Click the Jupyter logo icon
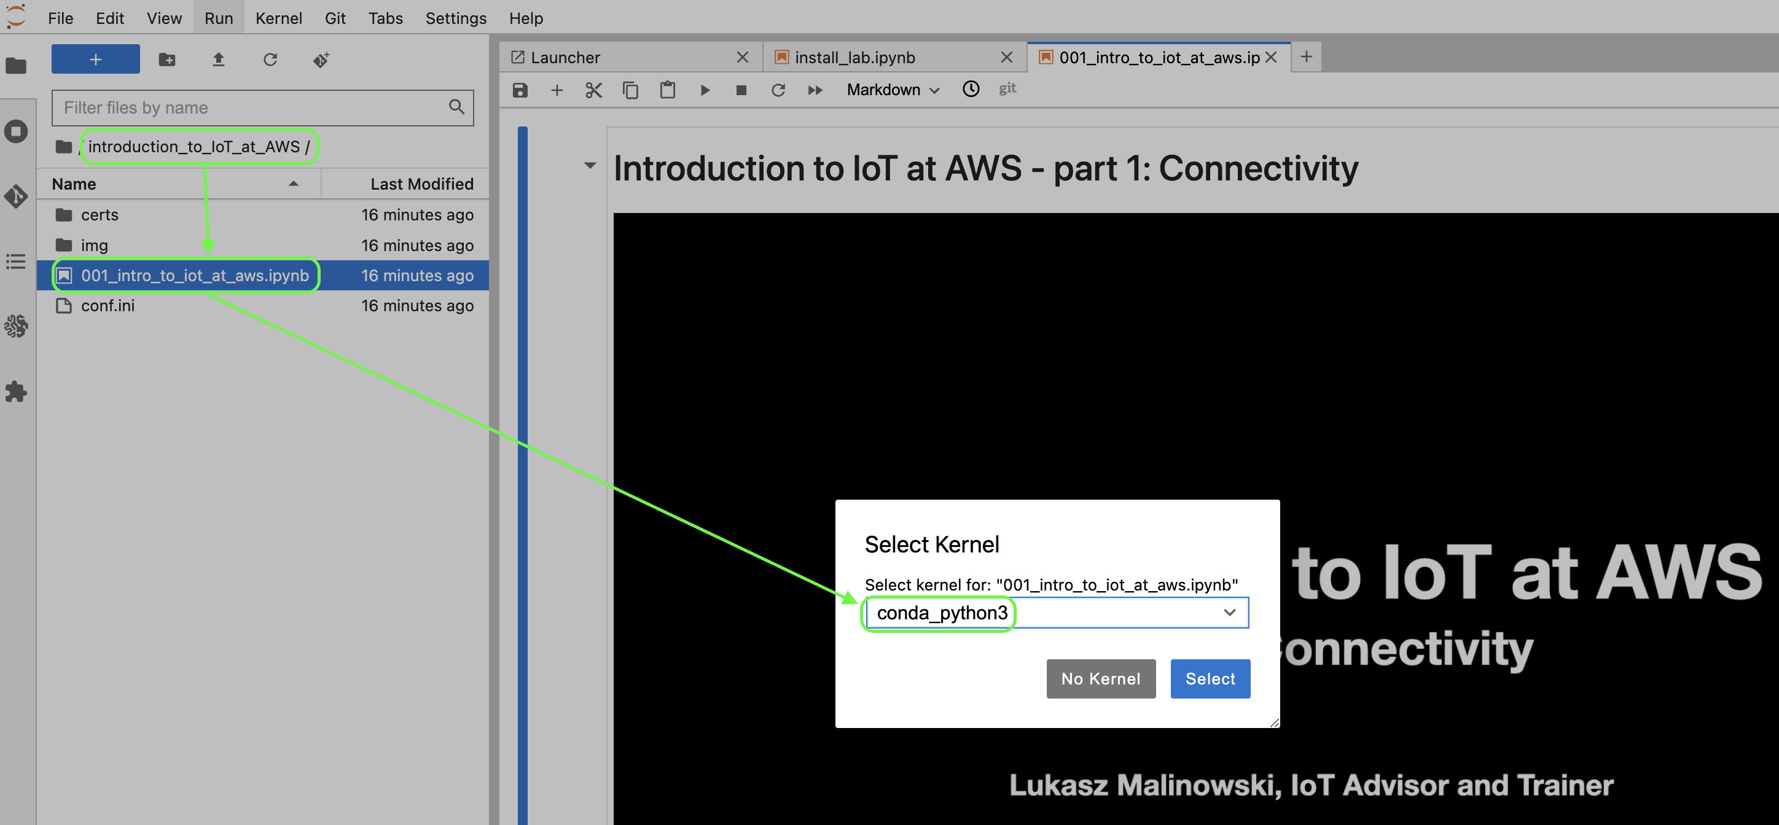This screenshot has width=1779, height=825. tap(15, 16)
